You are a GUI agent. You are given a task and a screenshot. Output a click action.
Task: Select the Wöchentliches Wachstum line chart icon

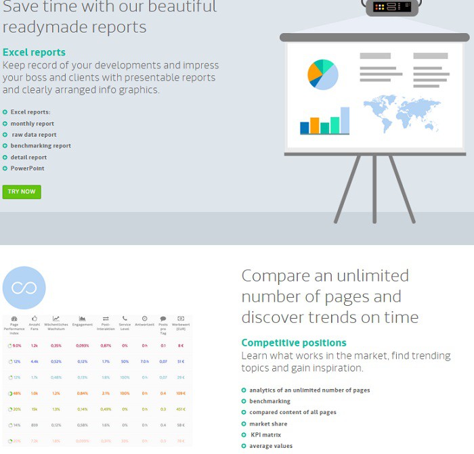56,318
